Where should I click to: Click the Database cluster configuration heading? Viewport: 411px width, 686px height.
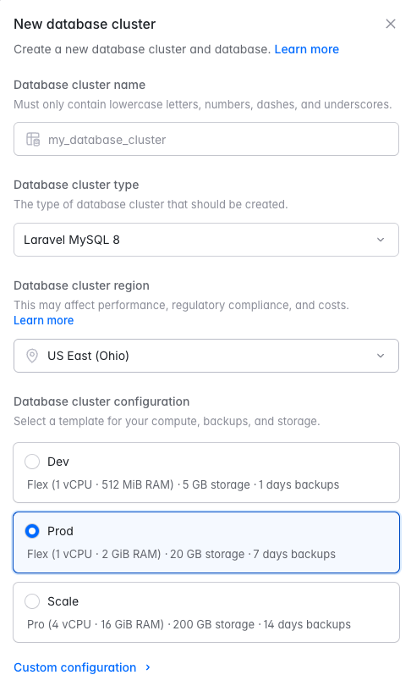pos(101,401)
